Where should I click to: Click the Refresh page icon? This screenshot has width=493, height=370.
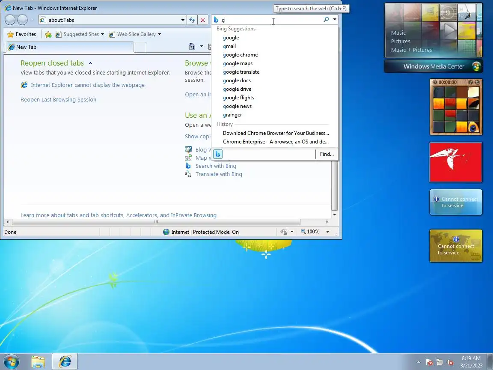click(x=192, y=20)
